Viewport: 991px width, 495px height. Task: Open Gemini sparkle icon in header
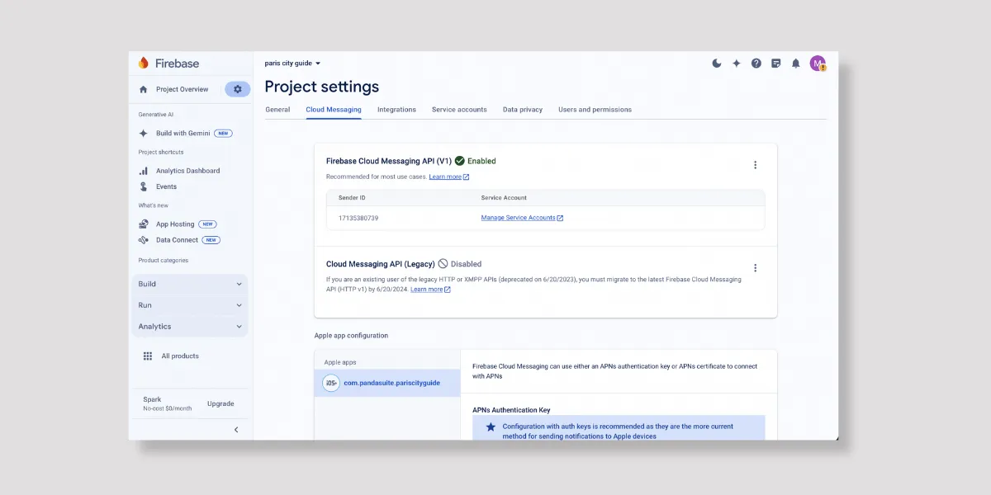coord(737,64)
